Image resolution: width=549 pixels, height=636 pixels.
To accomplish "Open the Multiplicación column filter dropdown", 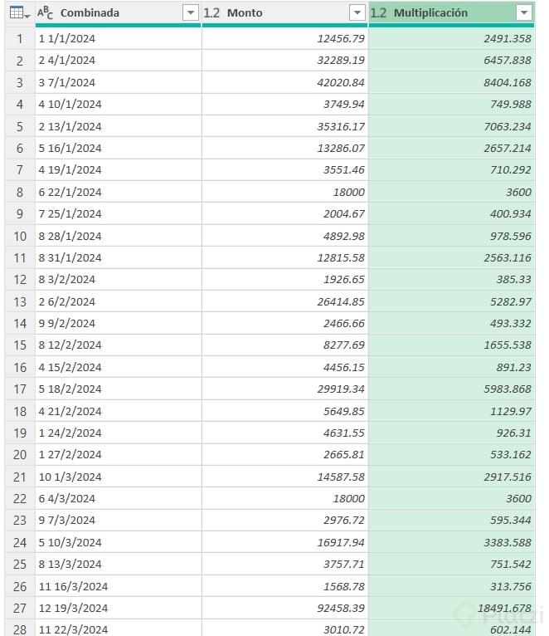I will click(x=523, y=13).
